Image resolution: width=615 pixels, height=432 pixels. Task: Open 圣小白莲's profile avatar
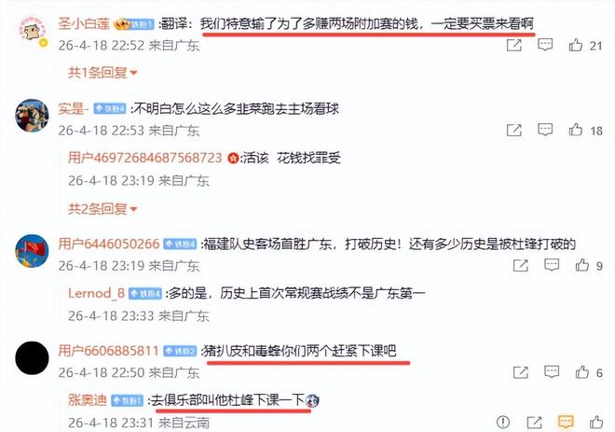[33, 33]
